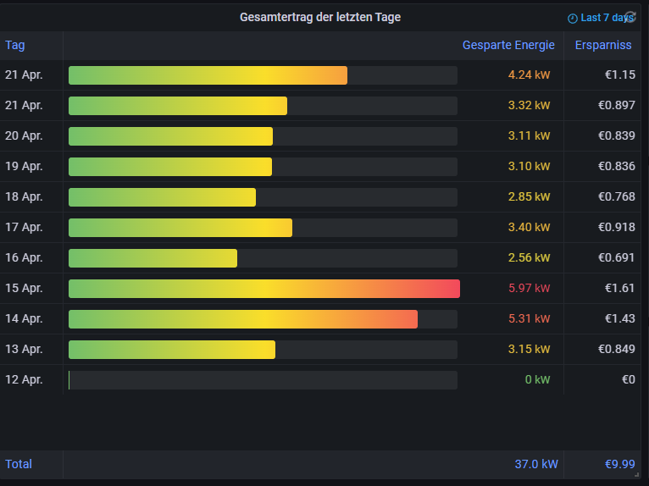Click the clock icon beside Last 7 days
649x486 pixels.
[572, 18]
